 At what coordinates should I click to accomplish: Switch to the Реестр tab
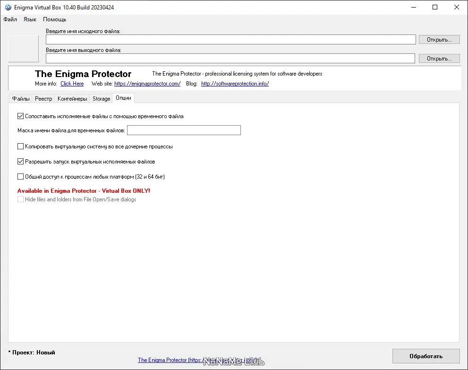pos(43,99)
